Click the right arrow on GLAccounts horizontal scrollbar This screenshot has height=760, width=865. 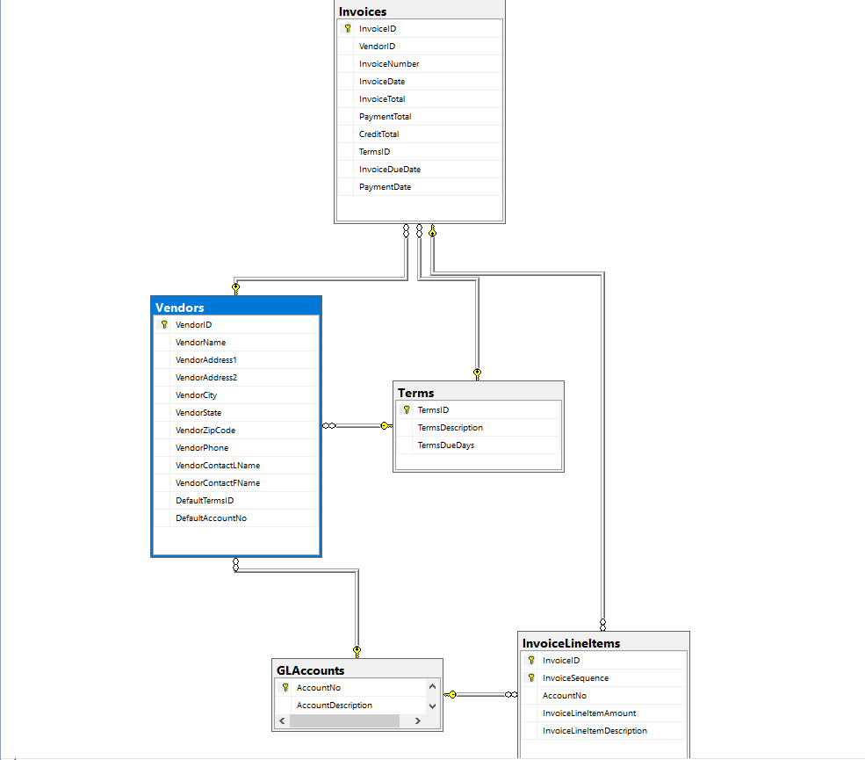(x=418, y=720)
